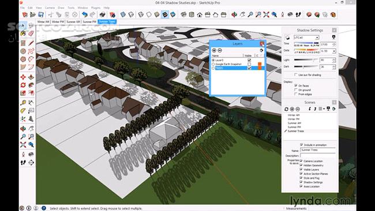
Task: Select the Rotate tool
Action: [x=23, y=85]
